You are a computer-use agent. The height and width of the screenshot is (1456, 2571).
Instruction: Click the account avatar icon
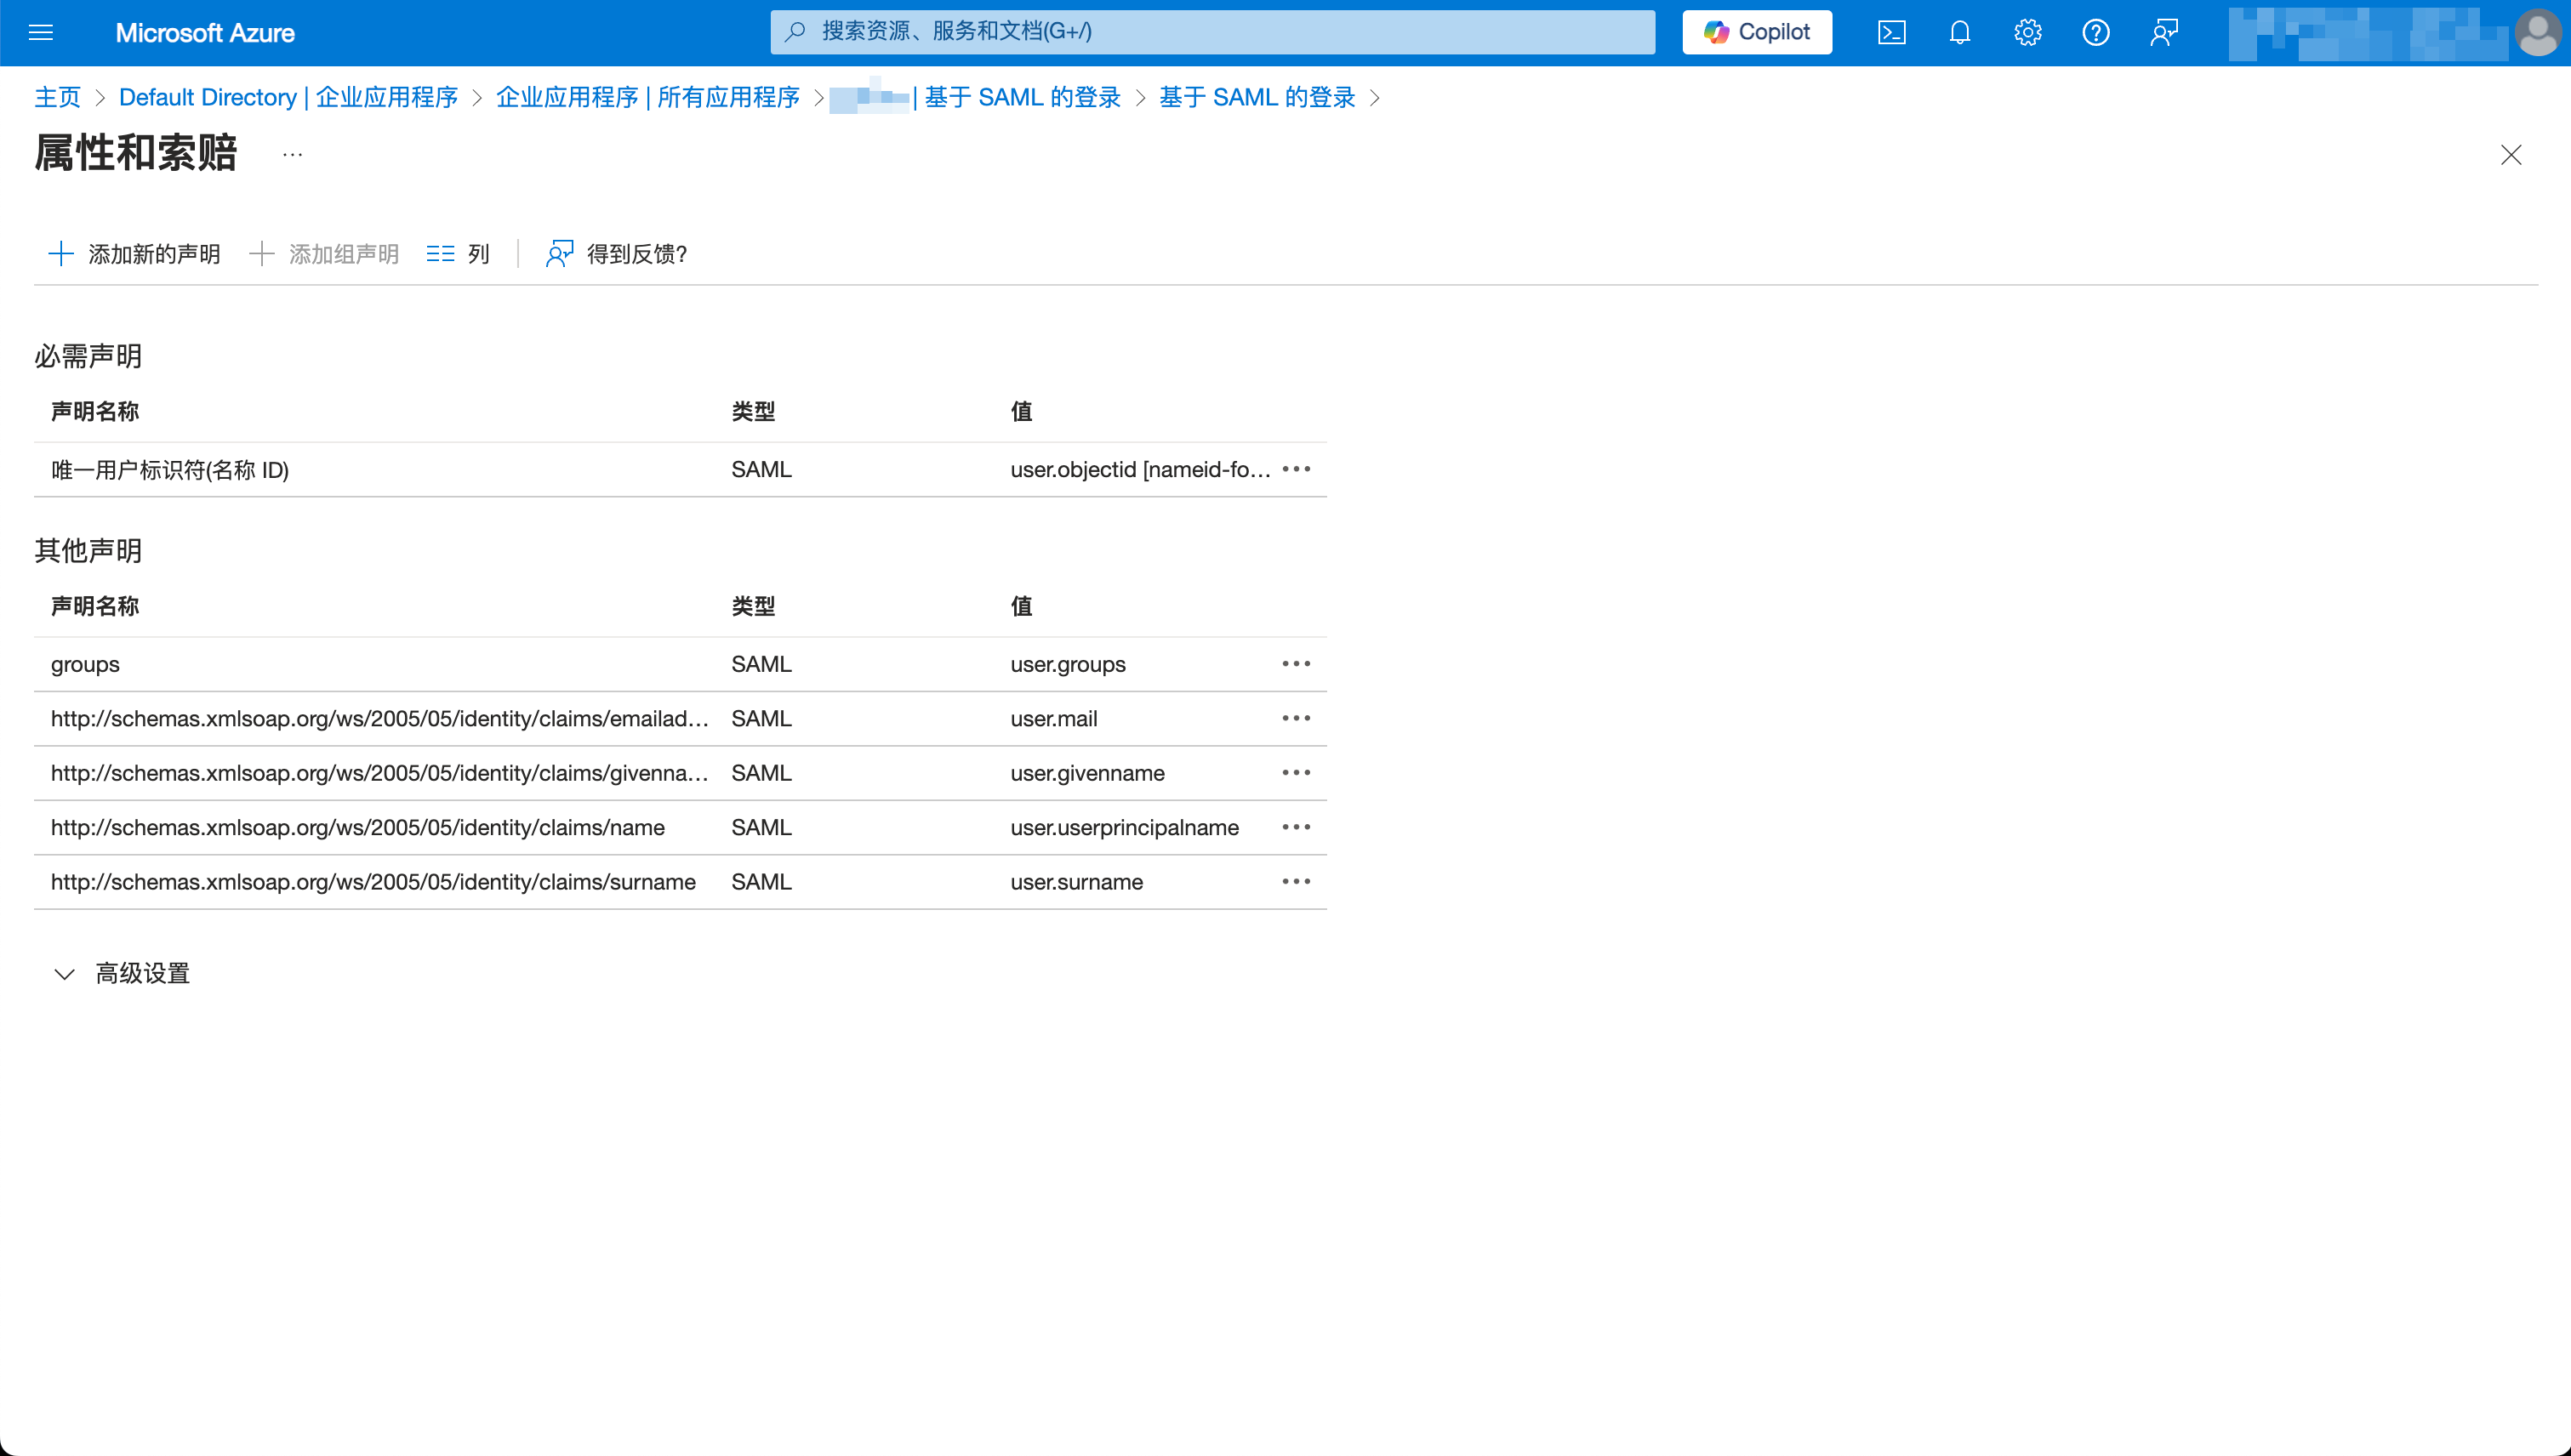(x=2539, y=32)
